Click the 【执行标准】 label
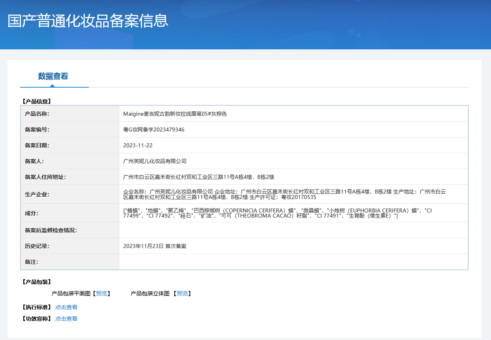Image resolution: width=491 pixels, height=340 pixels. (37, 307)
